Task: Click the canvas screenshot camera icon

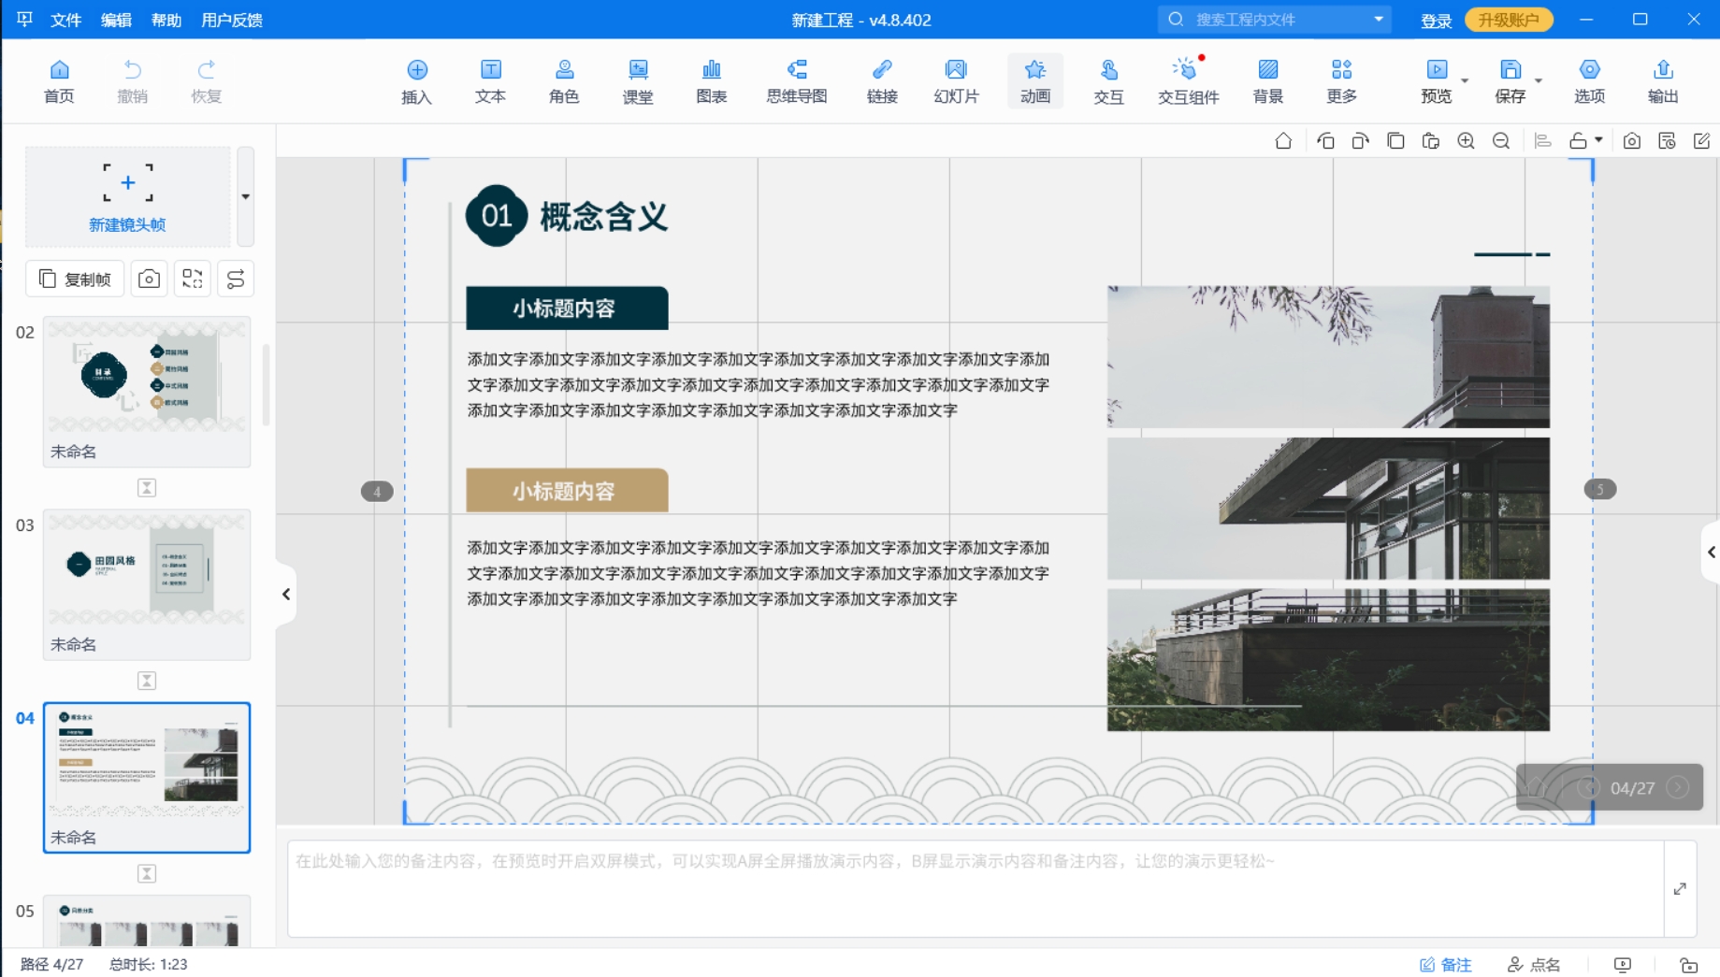Action: point(1632,141)
